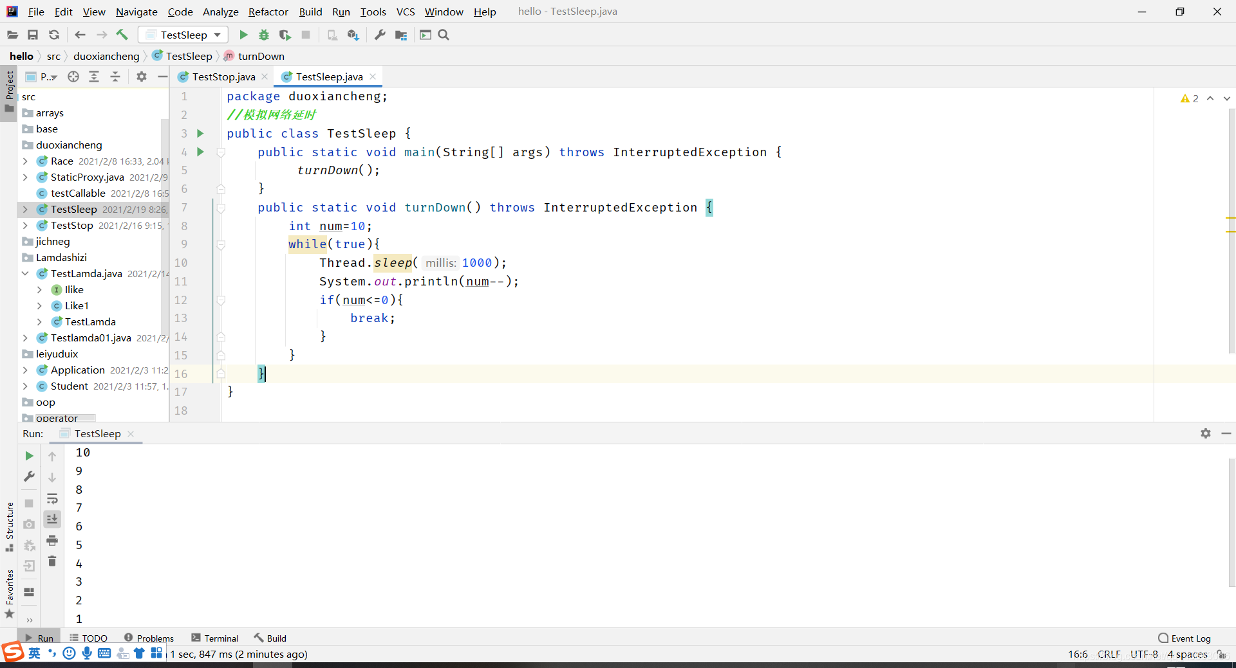
Task: Click the Synchronize/Reload icon in toolbar
Action: [x=54, y=35]
